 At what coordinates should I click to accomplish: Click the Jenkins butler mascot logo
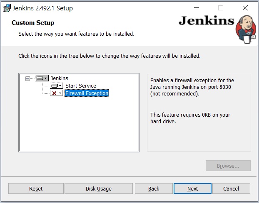[246, 29]
